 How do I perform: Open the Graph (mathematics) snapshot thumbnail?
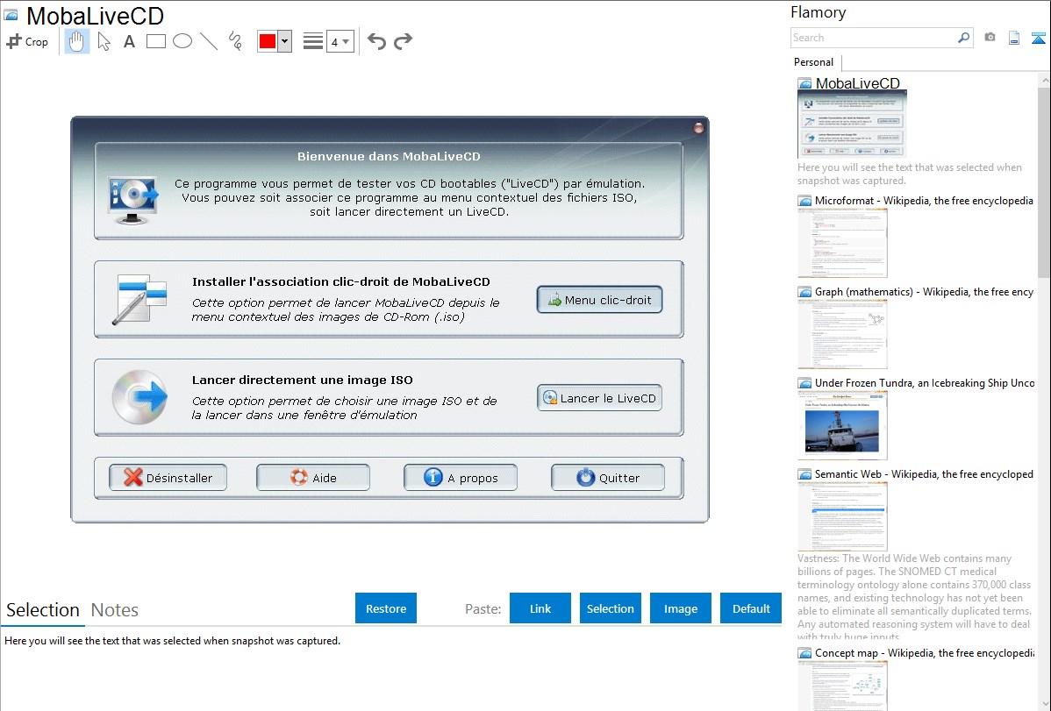click(x=842, y=334)
